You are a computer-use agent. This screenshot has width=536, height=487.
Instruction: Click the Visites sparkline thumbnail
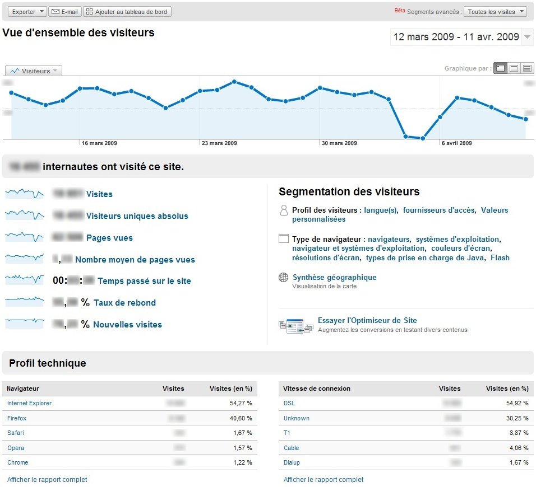(24, 194)
